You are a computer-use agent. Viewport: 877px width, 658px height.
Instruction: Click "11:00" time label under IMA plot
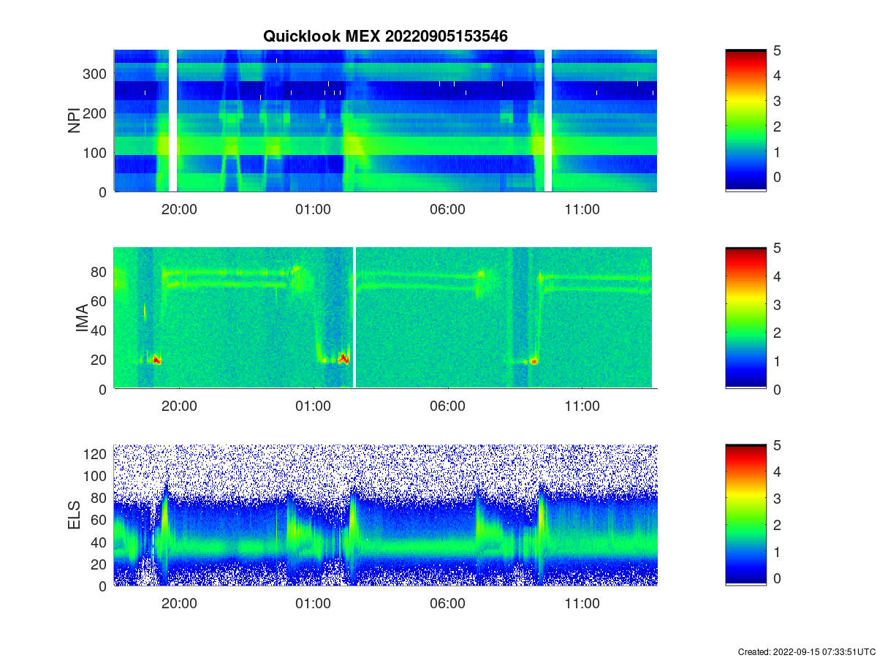click(x=582, y=406)
